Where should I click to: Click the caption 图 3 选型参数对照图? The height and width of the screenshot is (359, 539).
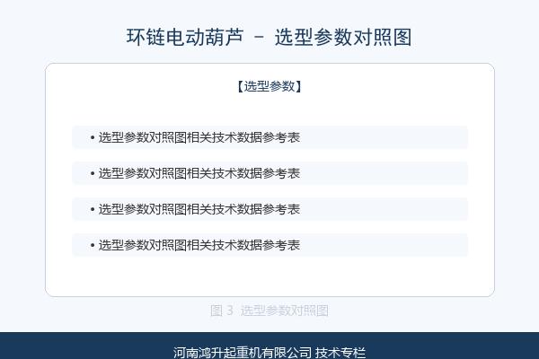[x=269, y=311]
